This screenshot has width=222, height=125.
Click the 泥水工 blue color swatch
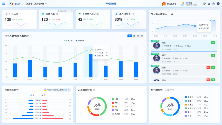click(x=186, y=97)
